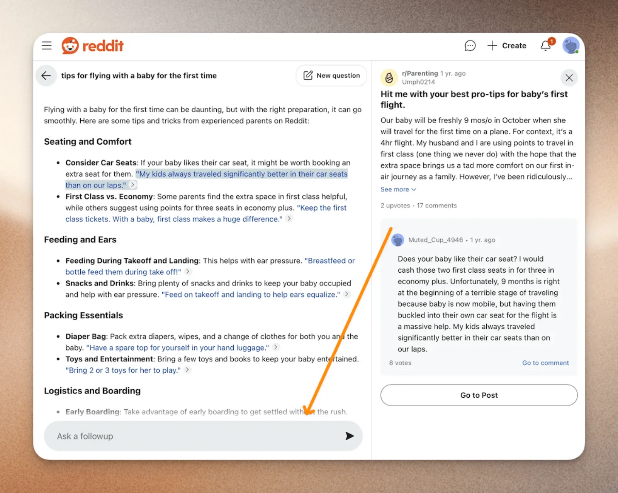Click the Go to Post button

point(479,395)
